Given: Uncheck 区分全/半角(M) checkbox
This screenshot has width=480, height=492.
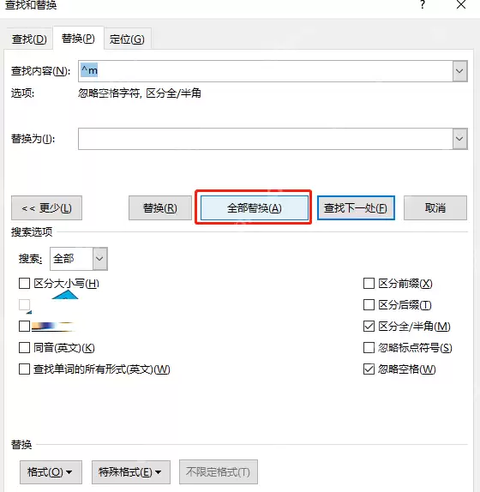Looking at the screenshot, I should click(x=369, y=327).
